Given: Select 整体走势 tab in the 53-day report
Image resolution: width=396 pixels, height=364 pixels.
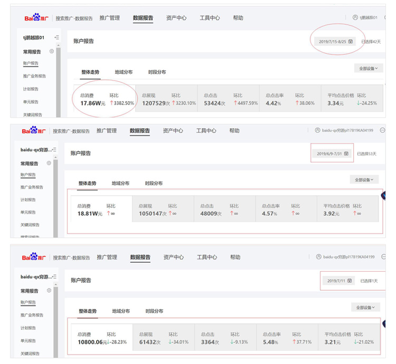Looking at the screenshot, I should (87, 183).
